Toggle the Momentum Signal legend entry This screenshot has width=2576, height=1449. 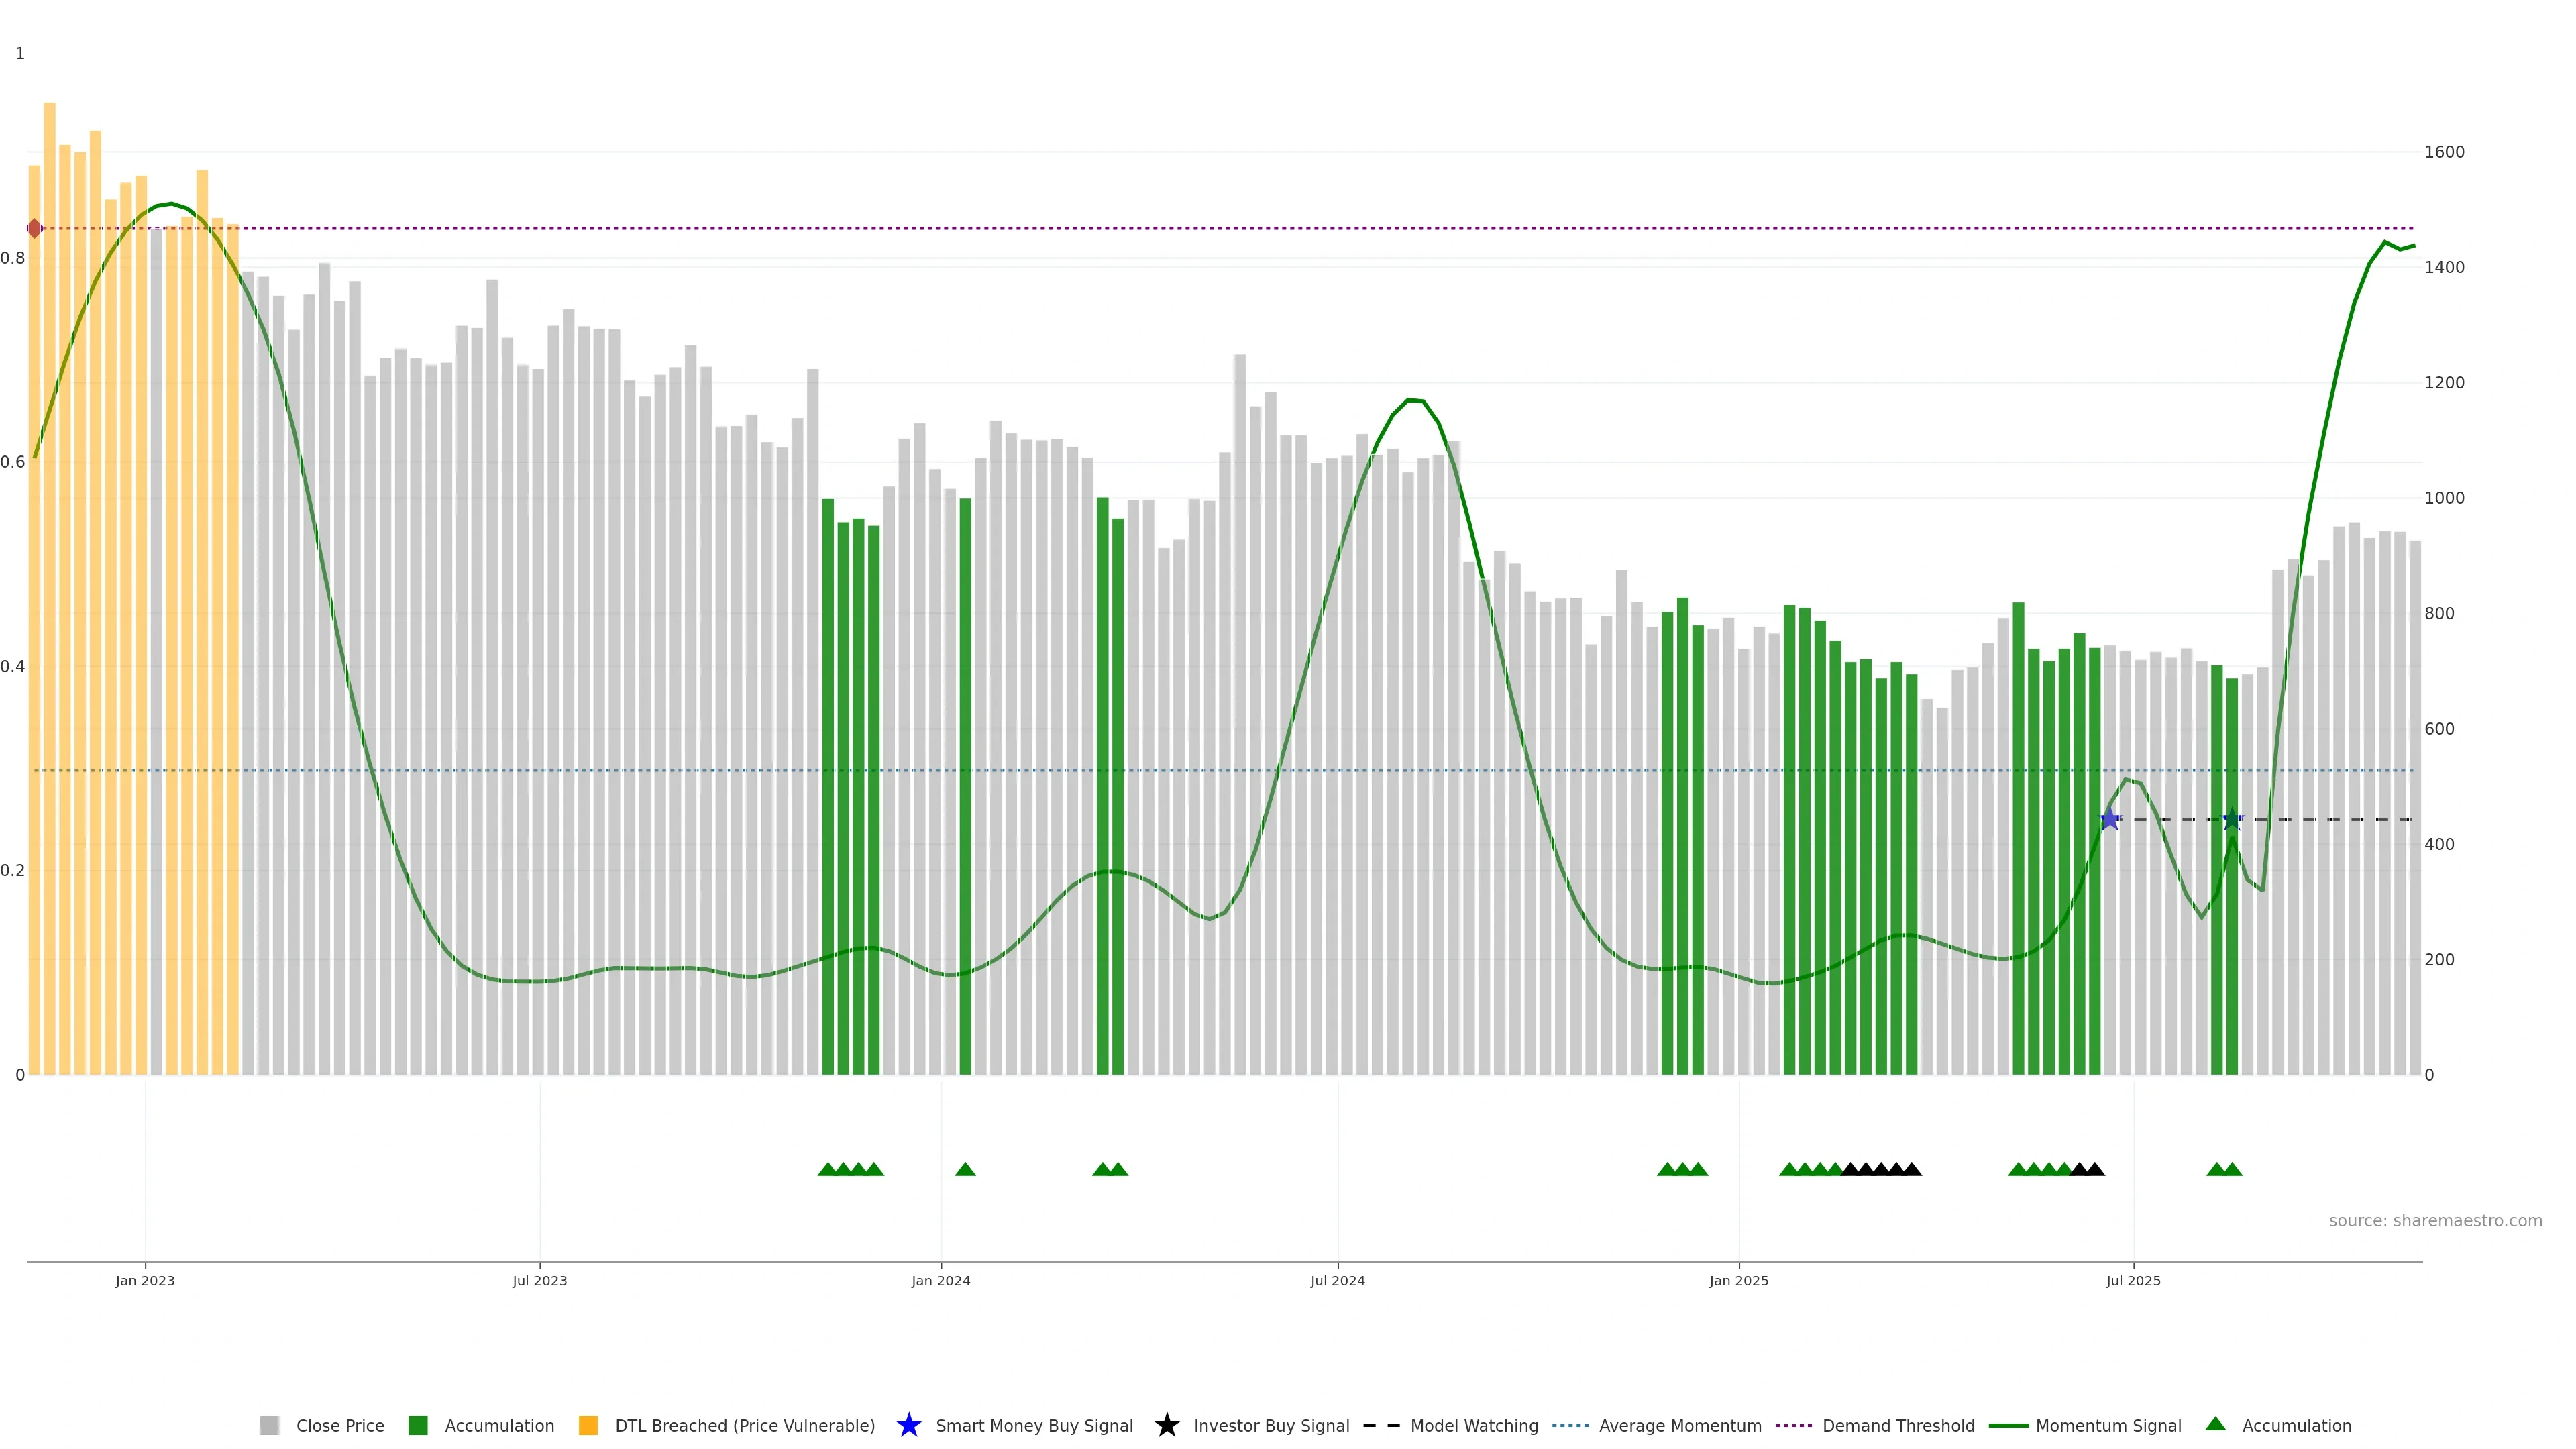2108,1425
